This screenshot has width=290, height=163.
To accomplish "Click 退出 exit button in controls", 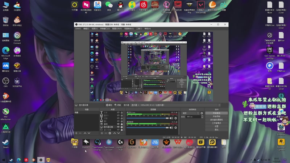I will pyautogui.click(x=216, y=130).
